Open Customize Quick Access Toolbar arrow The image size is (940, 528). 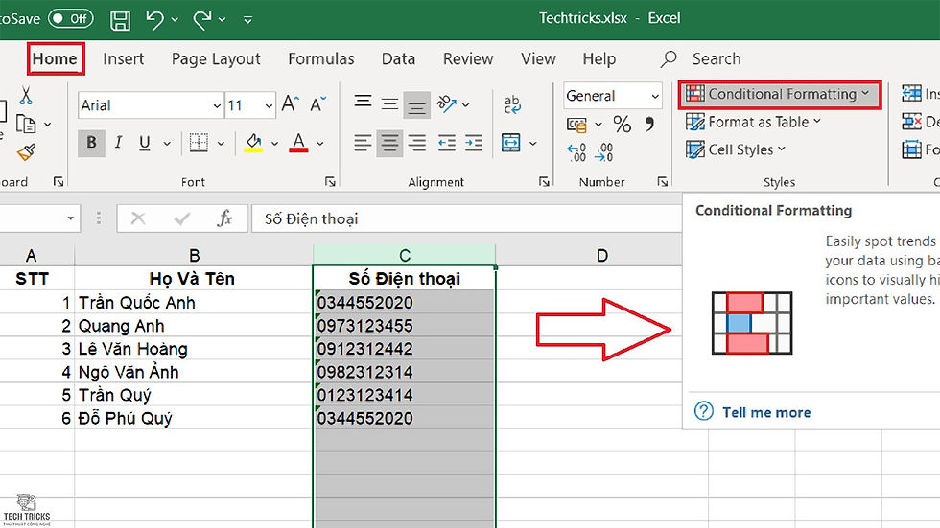[247, 20]
